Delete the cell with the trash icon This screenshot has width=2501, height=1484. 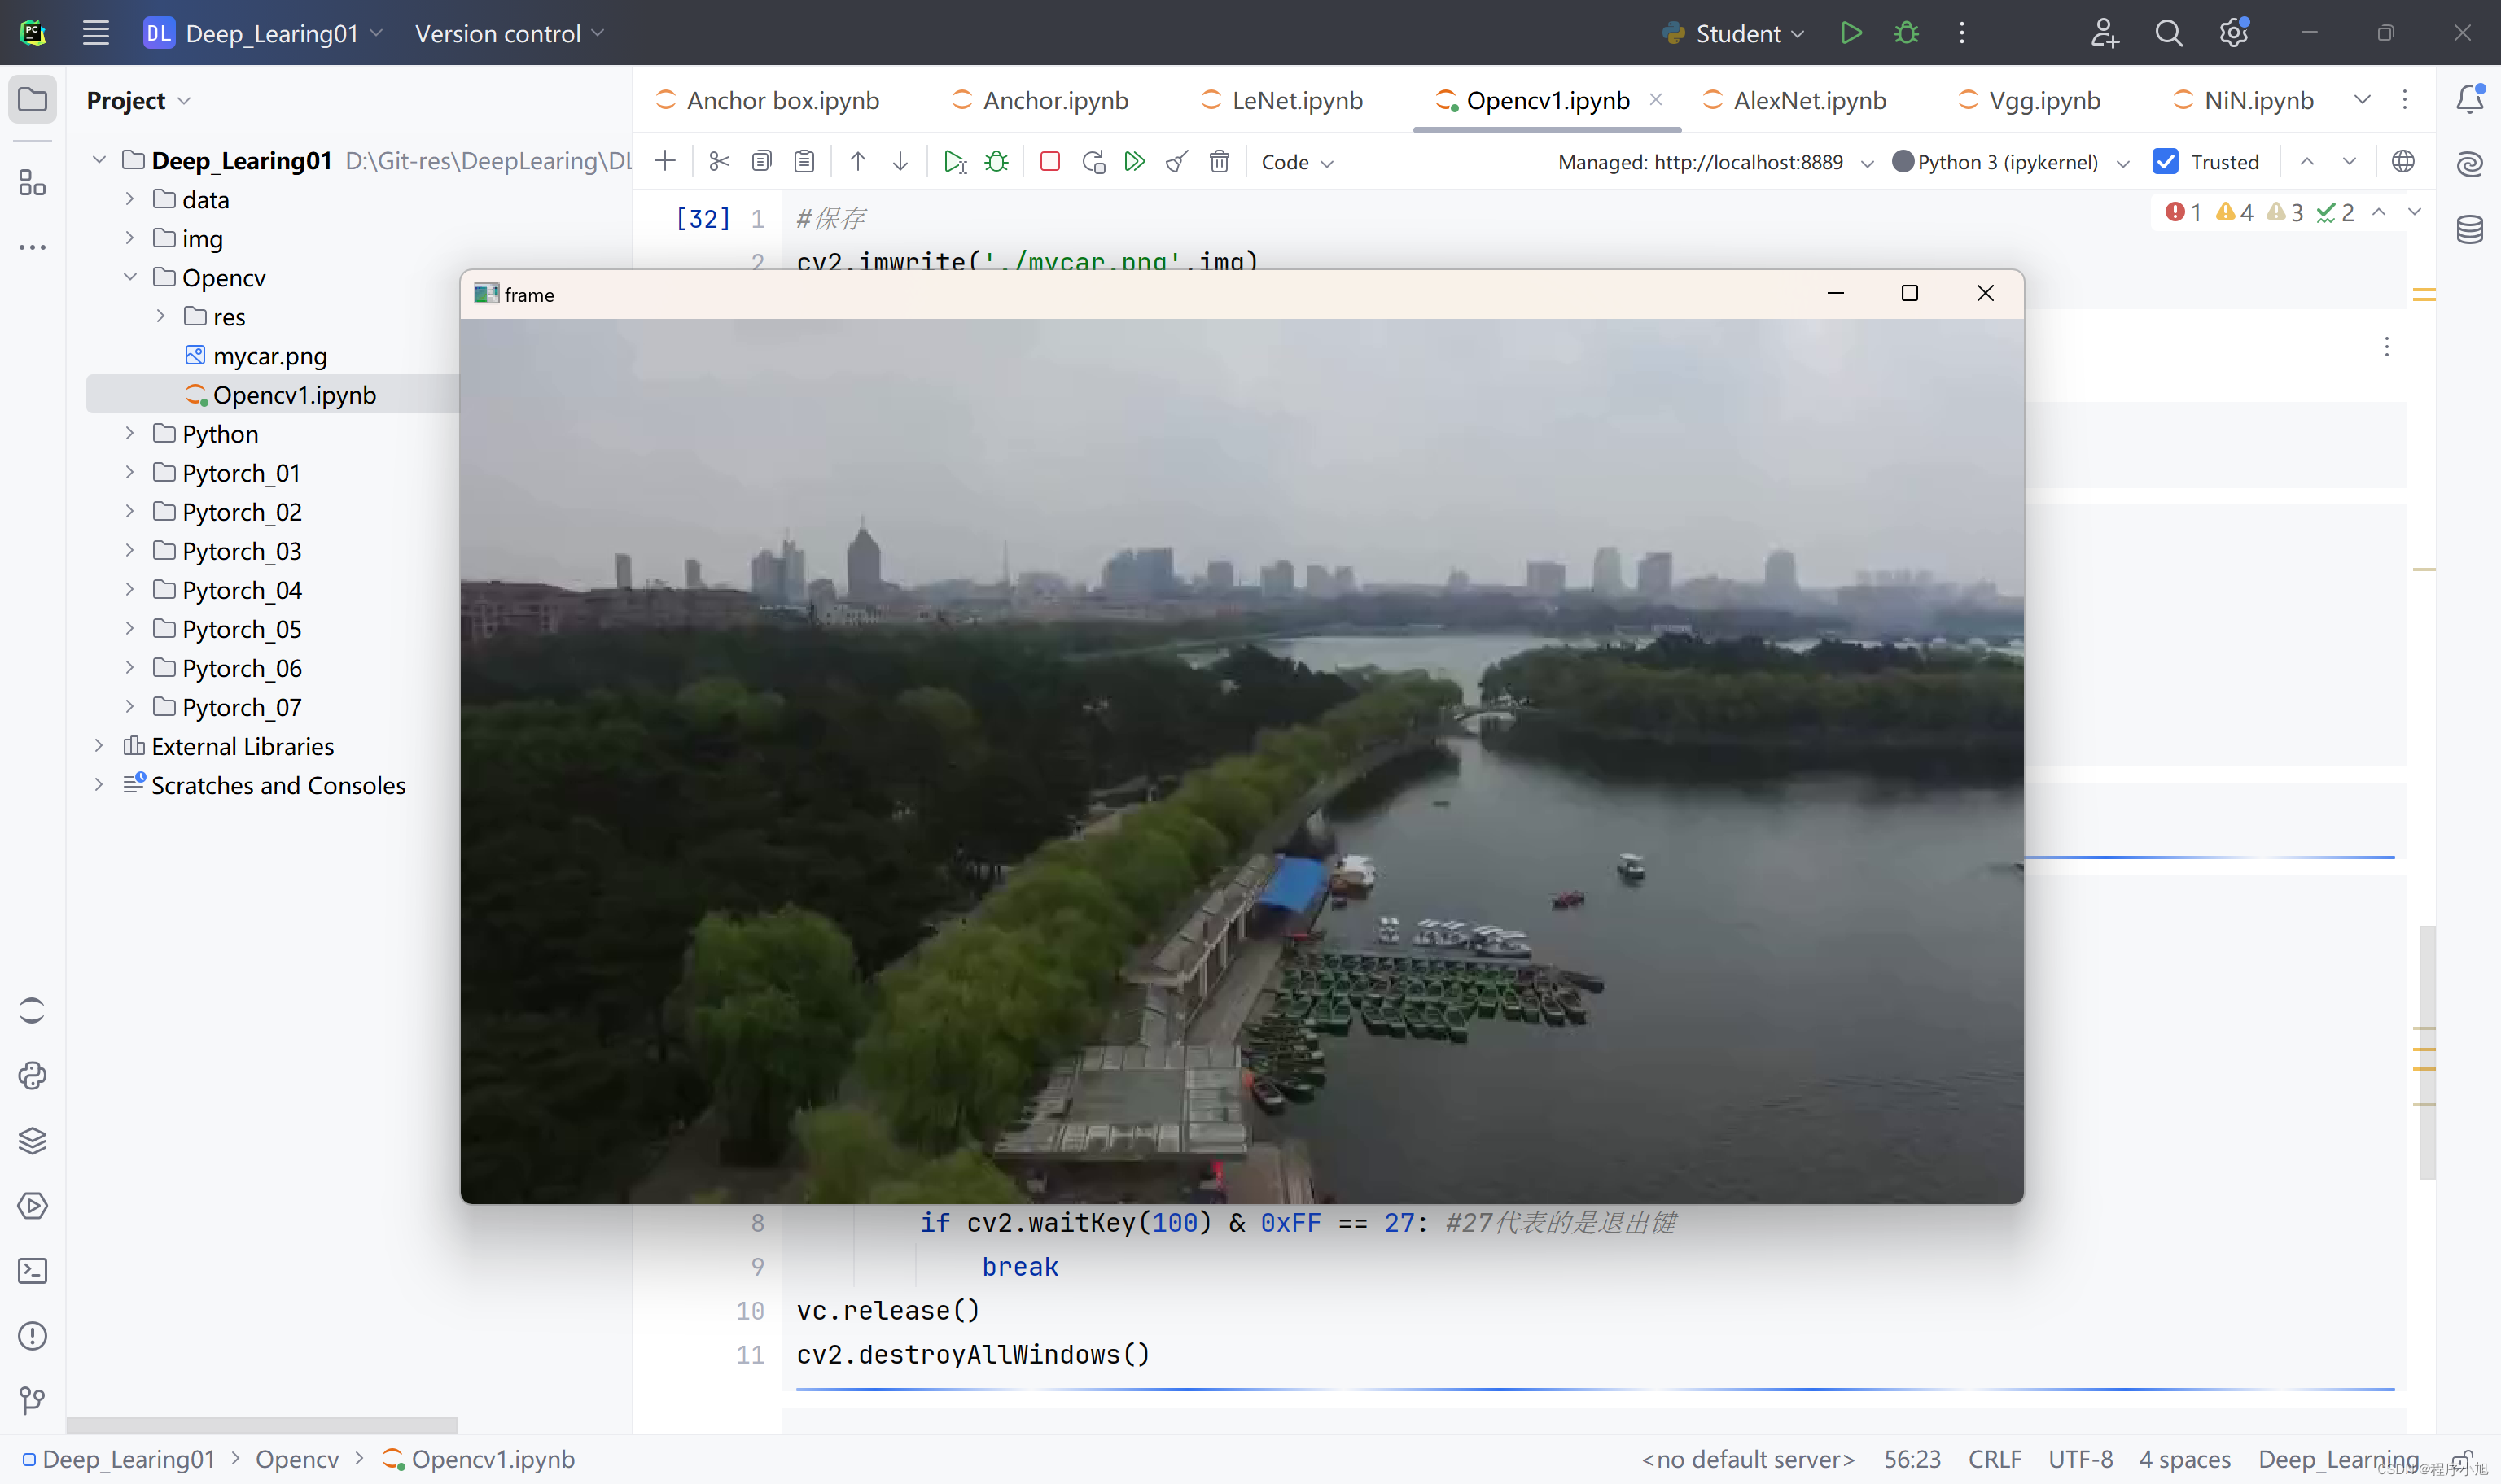point(1220,161)
